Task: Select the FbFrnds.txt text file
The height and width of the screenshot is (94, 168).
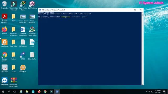Action: pos(23,43)
